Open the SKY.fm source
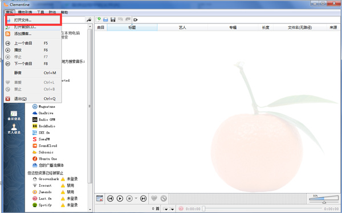 (x=41, y=132)
